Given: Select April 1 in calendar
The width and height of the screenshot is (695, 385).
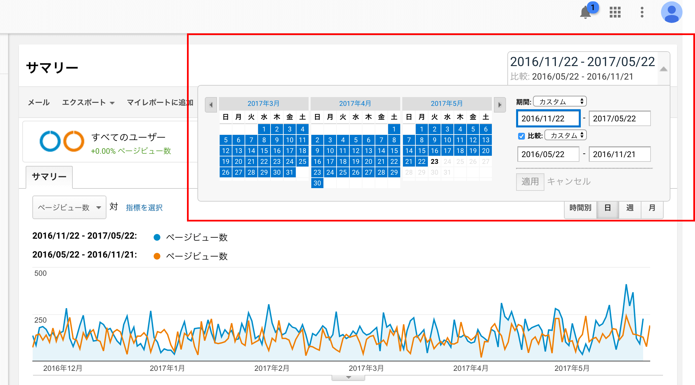Looking at the screenshot, I should tap(394, 129).
